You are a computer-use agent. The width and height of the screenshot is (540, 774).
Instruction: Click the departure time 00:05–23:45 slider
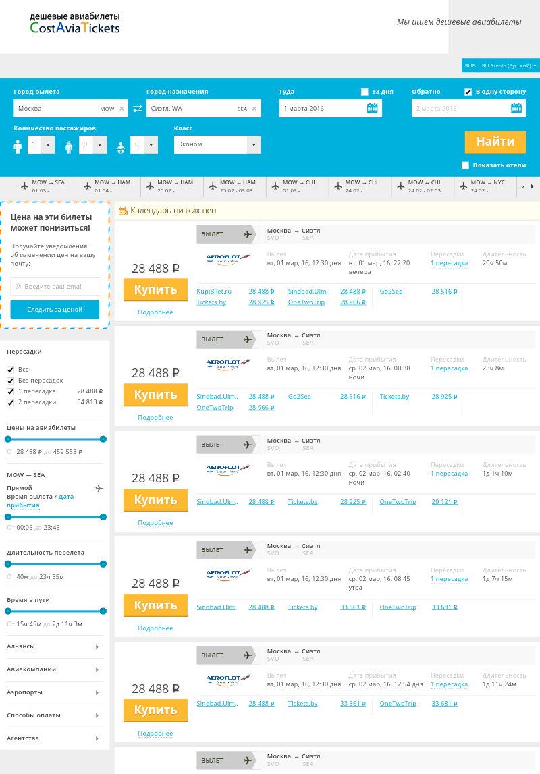(55, 517)
